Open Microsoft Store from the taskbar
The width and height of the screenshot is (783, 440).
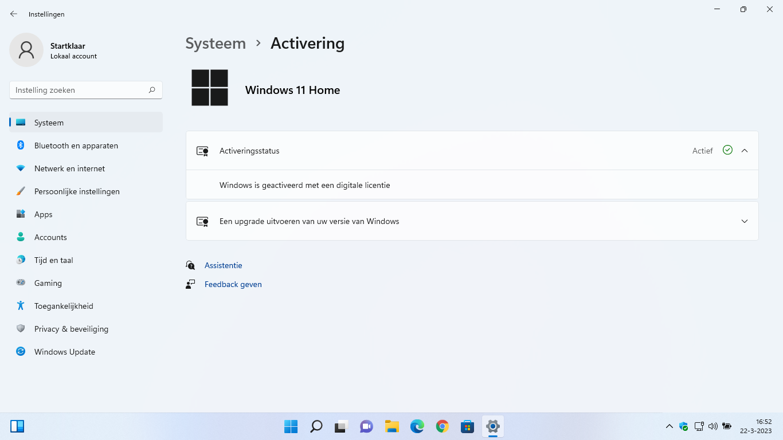tap(468, 427)
